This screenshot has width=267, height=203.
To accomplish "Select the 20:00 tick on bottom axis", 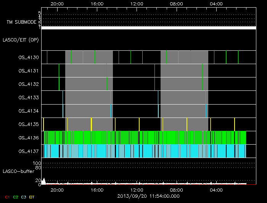I will click(x=57, y=190).
